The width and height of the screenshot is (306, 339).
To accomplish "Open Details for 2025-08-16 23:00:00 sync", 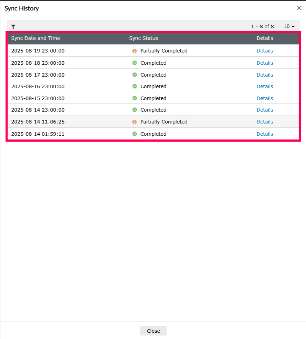I will pyautogui.click(x=265, y=86).
